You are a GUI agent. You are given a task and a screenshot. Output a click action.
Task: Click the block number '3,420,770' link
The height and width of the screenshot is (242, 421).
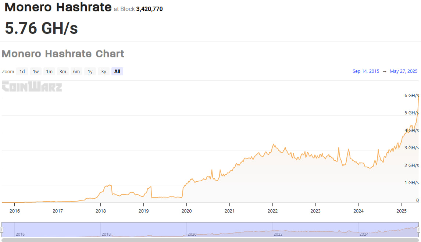149,9
